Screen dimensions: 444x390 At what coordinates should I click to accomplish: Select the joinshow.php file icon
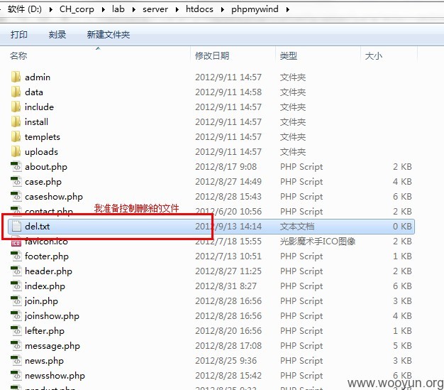point(16,315)
